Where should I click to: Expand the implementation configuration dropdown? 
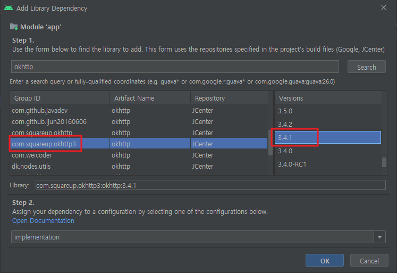point(379,237)
